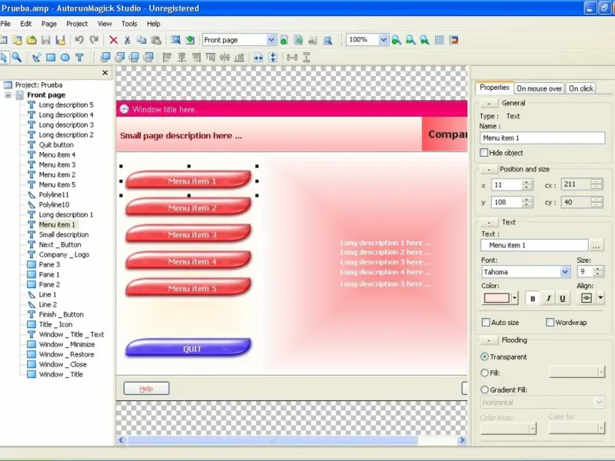Tick the Wordwrap checkbox
The width and height of the screenshot is (615, 461).
[x=550, y=322]
